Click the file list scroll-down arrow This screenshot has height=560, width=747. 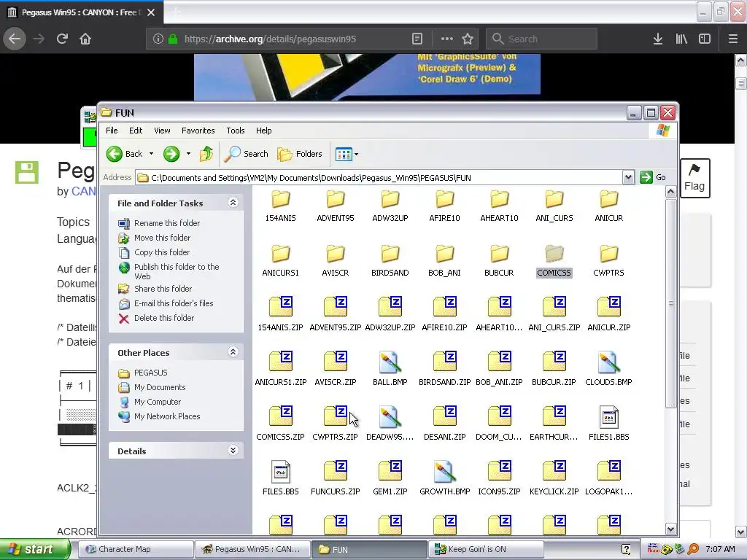pos(670,529)
